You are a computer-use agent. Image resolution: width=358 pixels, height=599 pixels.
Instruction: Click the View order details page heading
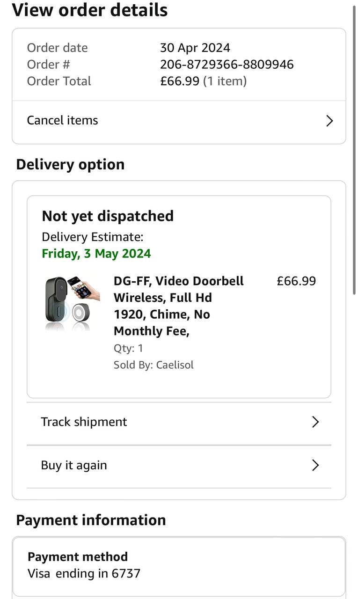coord(90,10)
